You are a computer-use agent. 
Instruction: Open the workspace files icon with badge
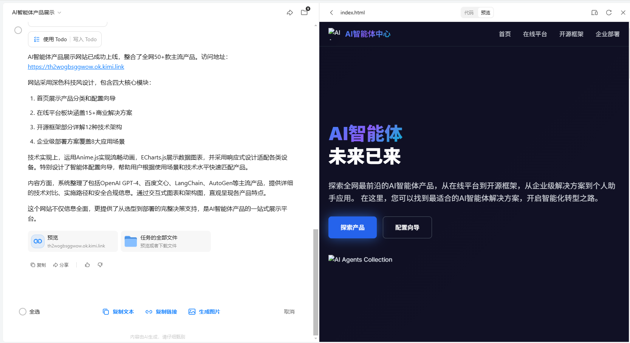click(x=305, y=12)
